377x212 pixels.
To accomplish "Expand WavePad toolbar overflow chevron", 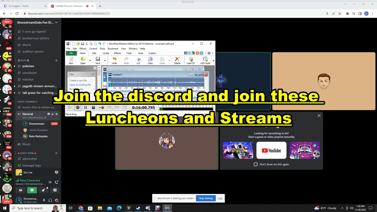I will click(214, 60).
